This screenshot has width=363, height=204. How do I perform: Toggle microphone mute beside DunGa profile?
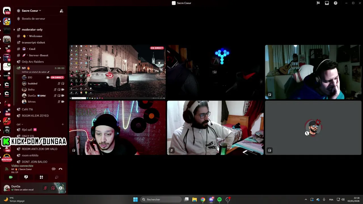coord(45,188)
